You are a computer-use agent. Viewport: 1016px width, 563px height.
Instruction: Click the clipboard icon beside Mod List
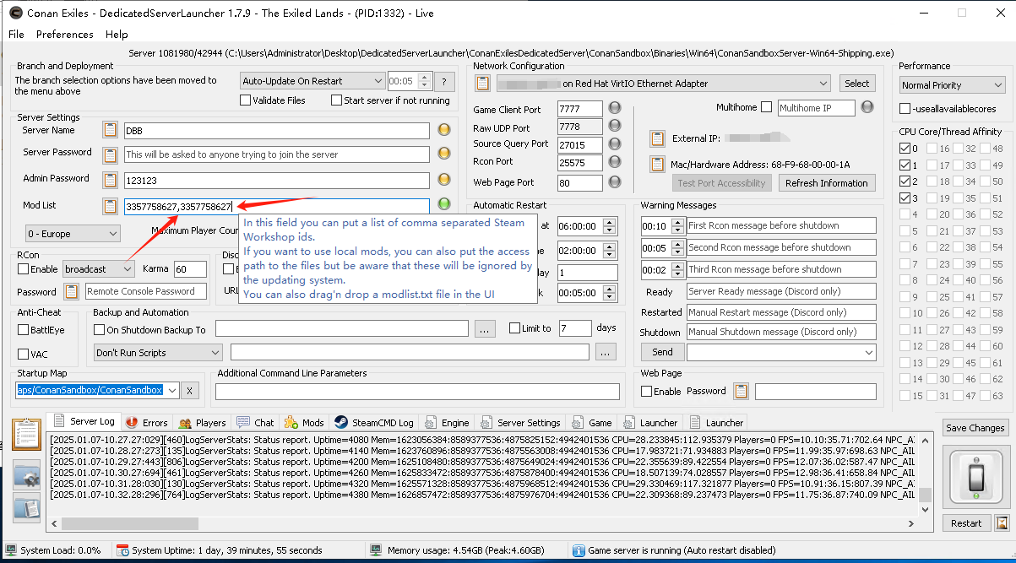click(x=110, y=206)
